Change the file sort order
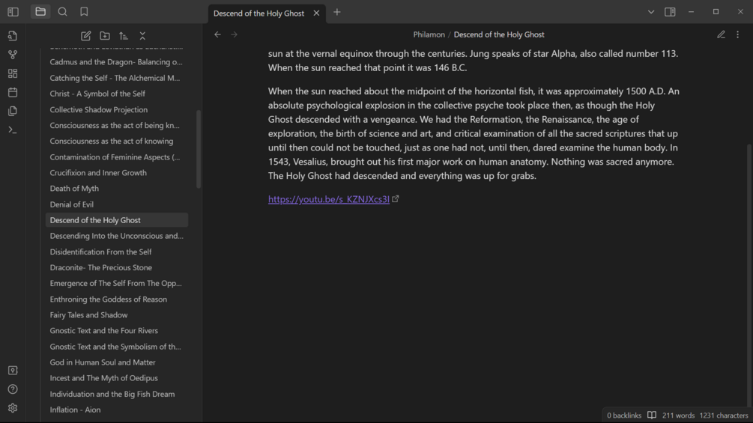The width and height of the screenshot is (753, 423). point(124,36)
